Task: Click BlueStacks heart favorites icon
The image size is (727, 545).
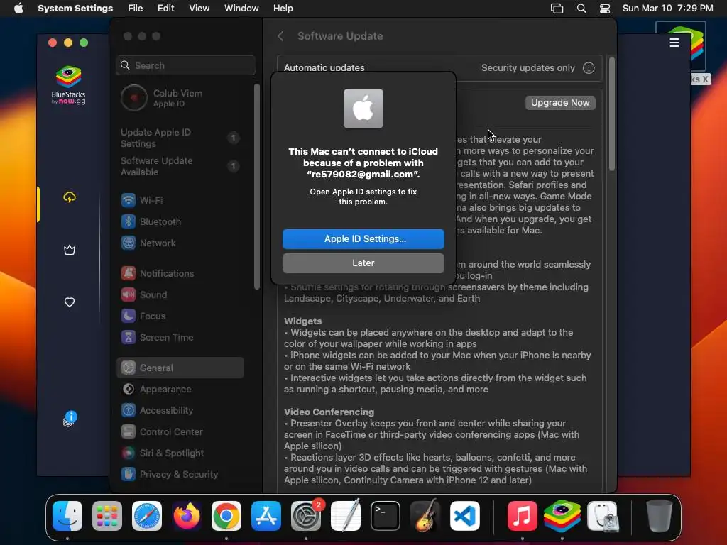Action: pos(69,302)
